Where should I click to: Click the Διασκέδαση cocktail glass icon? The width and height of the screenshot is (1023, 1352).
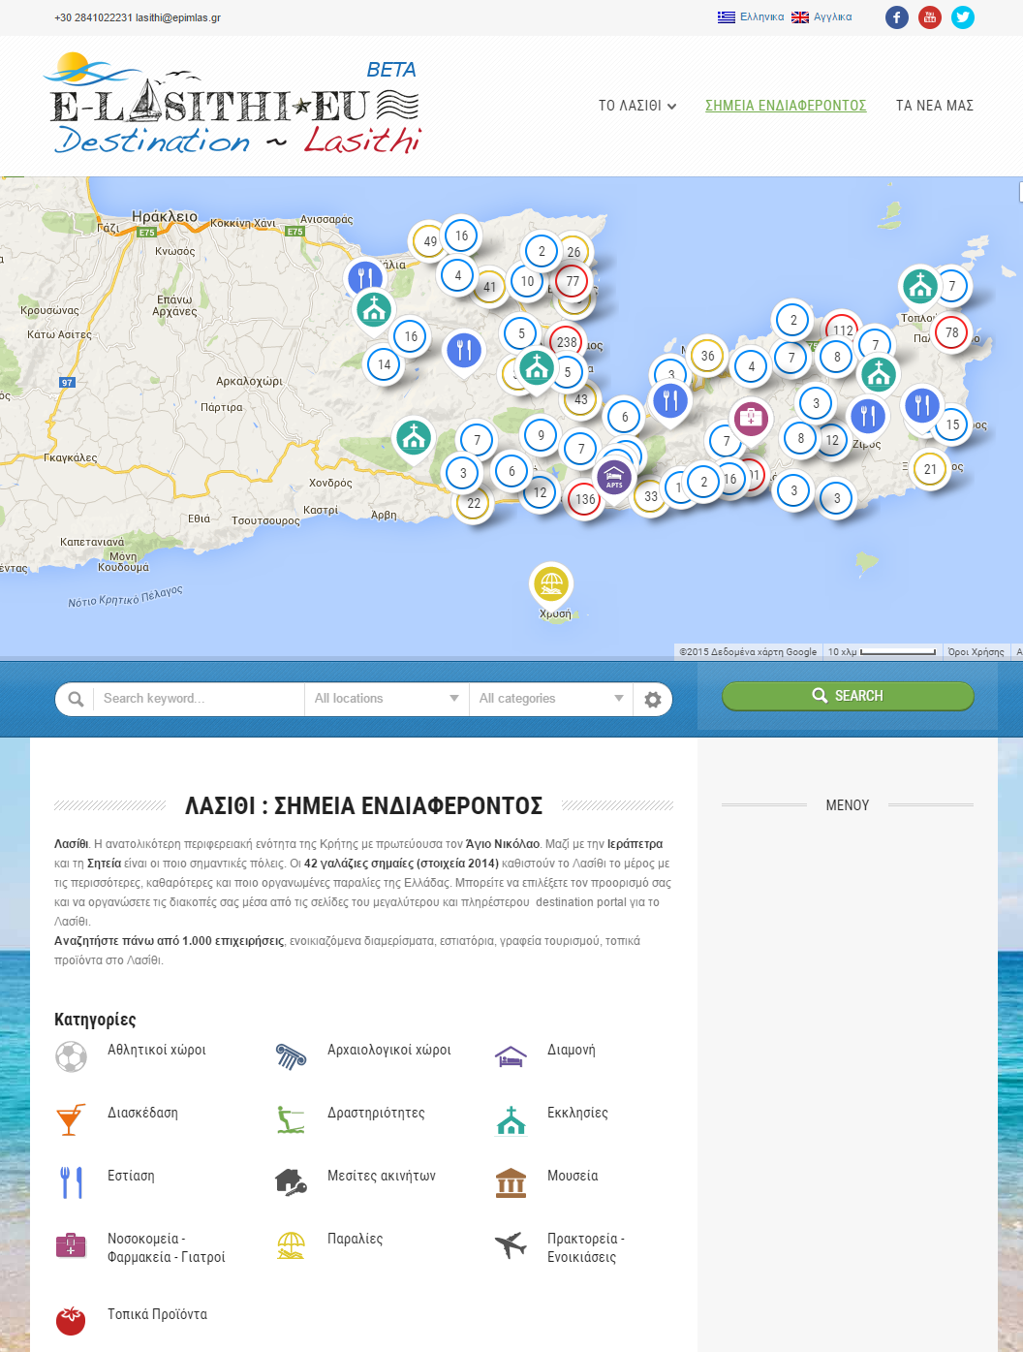pos(71,1119)
